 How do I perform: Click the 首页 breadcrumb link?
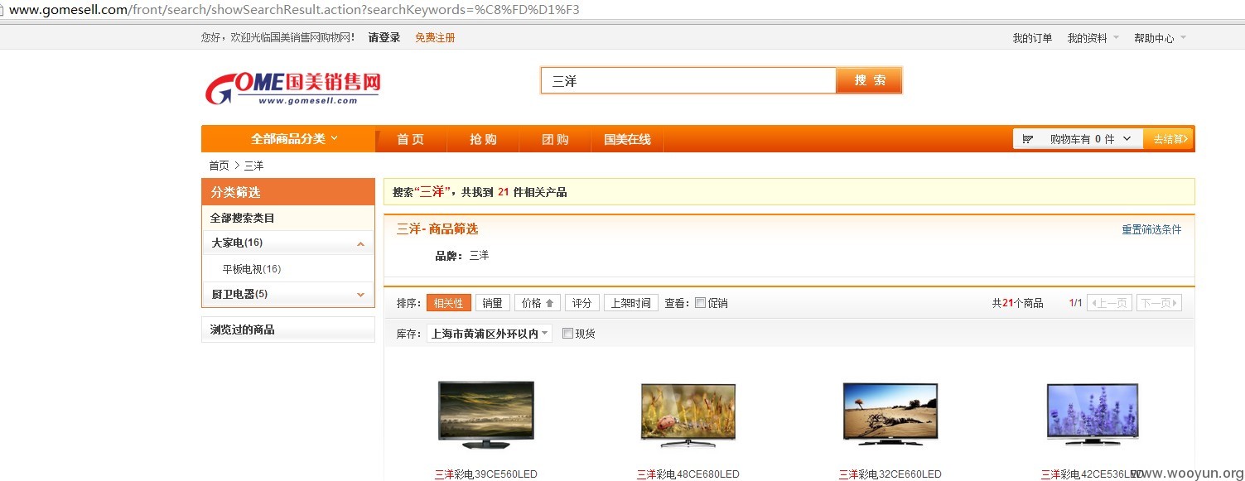pyautogui.click(x=219, y=166)
